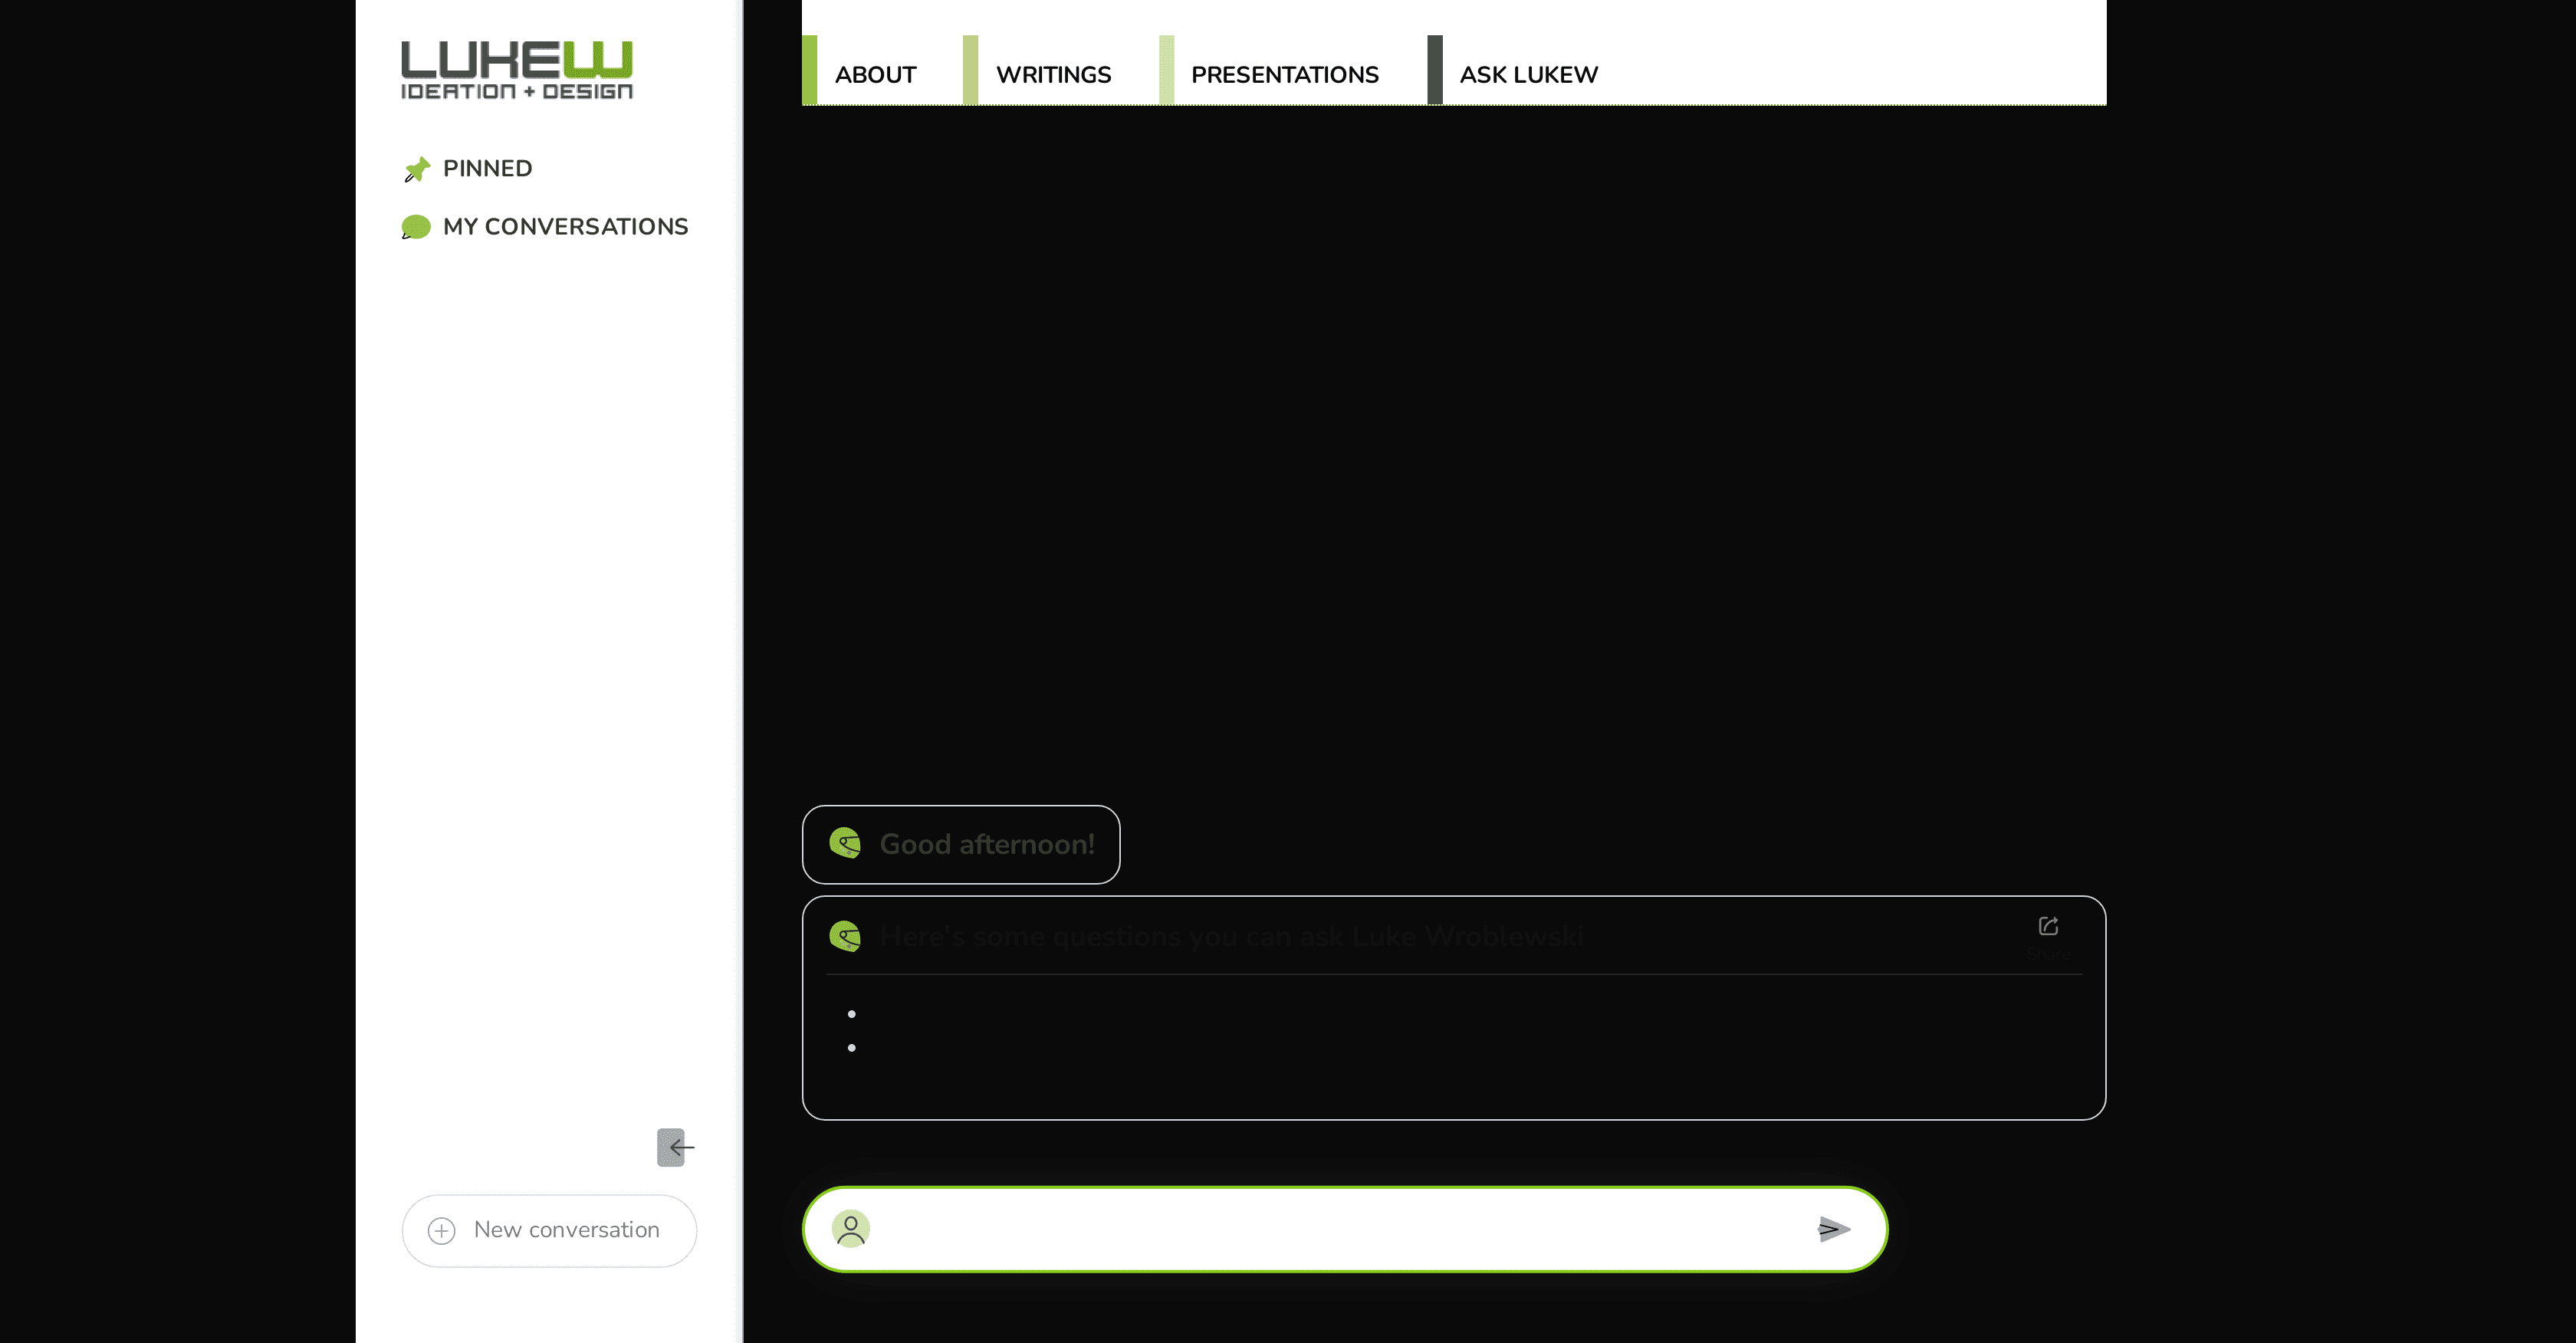
Task: Select the ASK LUKEW tab
Action: click(1528, 74)
